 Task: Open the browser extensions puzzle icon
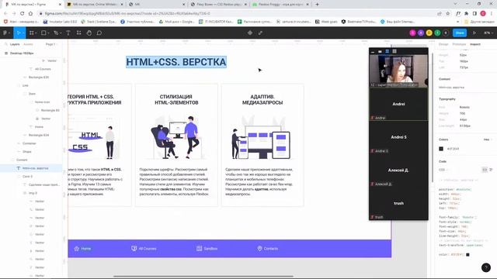click(x=466, y=14)
